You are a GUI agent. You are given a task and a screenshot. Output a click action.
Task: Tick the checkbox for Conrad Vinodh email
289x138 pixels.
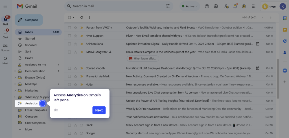point(70,68)
